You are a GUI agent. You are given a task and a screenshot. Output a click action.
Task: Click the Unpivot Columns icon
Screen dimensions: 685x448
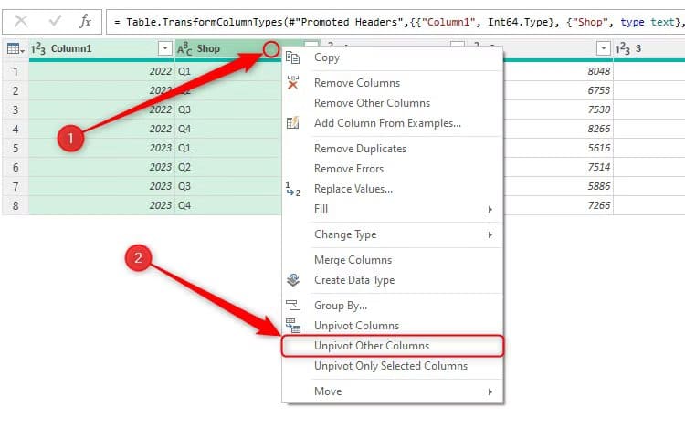(x=292, y=326)
